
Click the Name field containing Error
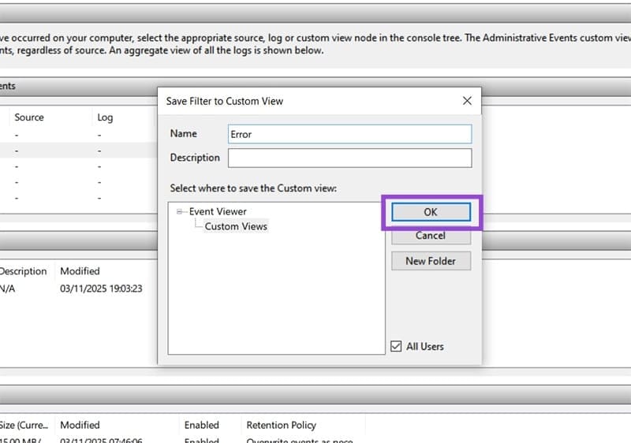(x=349, y=134)
